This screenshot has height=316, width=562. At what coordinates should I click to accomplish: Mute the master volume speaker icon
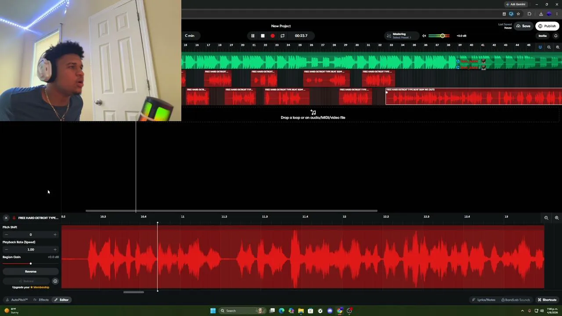click(424, 36)
